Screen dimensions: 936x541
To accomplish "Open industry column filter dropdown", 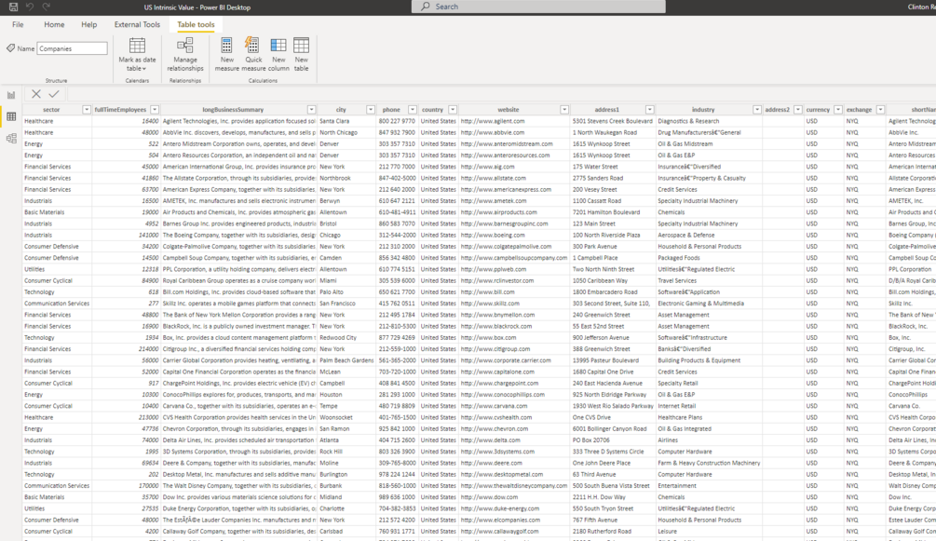I will click(757, 109).
